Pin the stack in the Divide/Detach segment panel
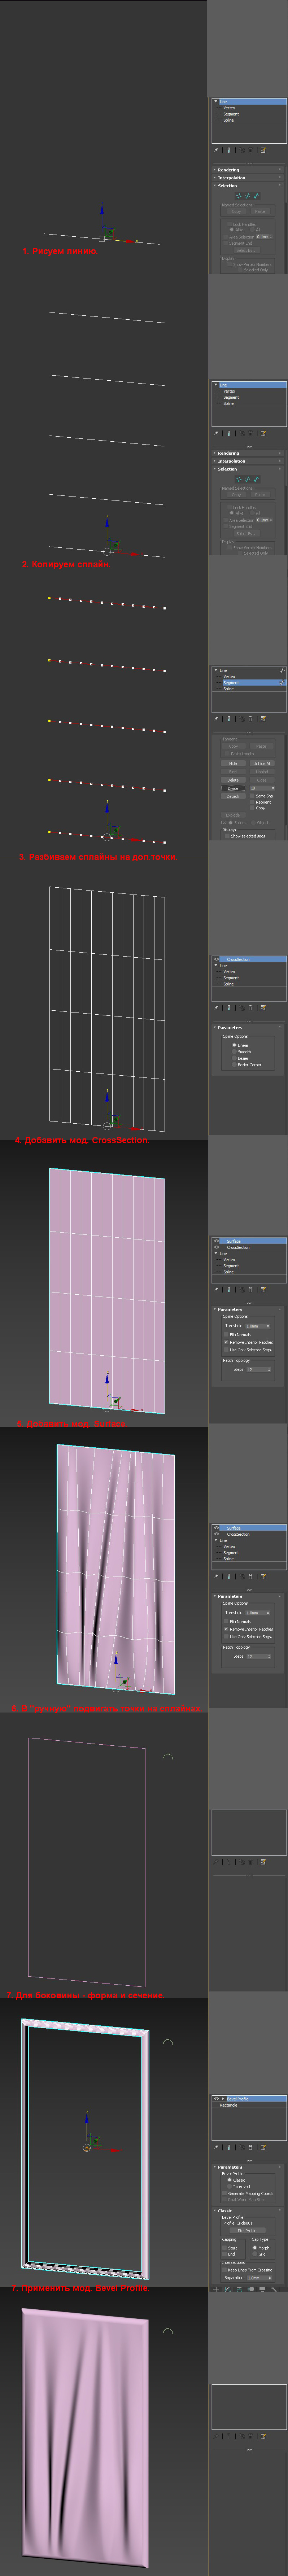 pyautogui.click(x=216, y=719)
